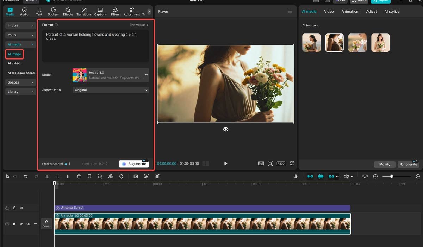Toggle clip linkage
The height and width of the screenshot is (247, 423).
[331, 177]
